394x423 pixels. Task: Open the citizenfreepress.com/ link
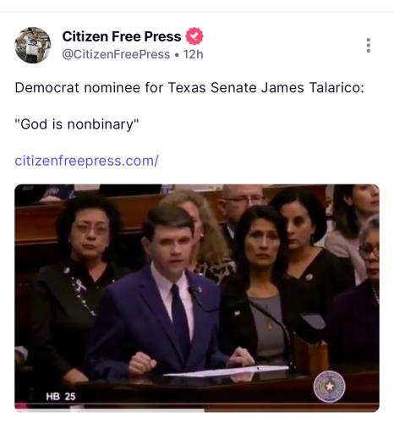(x=86, y=161)
